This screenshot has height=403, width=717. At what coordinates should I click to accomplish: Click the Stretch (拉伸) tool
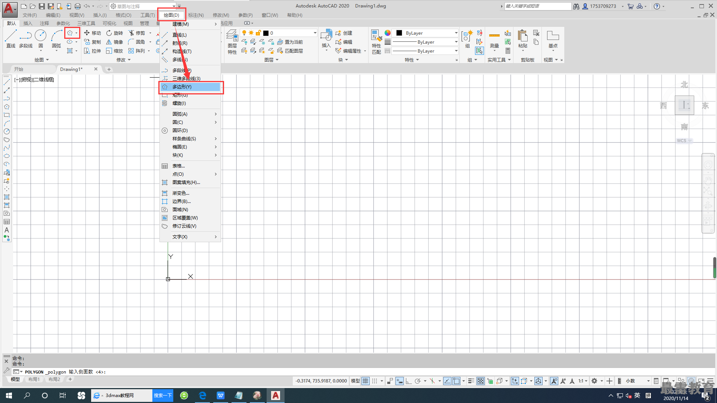(93, 51)
